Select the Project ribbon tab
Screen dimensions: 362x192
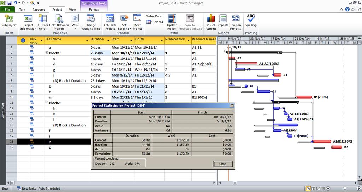[57, 10]
